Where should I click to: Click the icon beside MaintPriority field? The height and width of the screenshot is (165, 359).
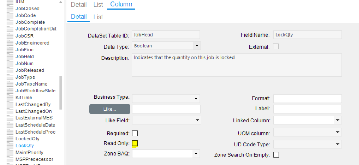(10, 152)
